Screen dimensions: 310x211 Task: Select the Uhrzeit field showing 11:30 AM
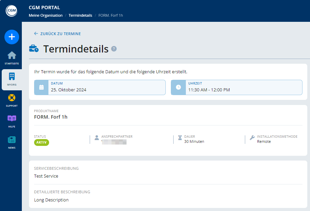[x=235, y=87]
